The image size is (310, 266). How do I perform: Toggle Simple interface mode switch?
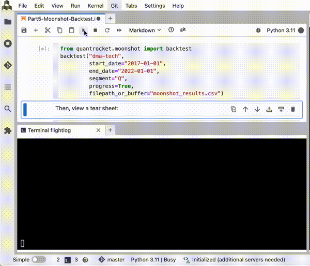(39, 259)
